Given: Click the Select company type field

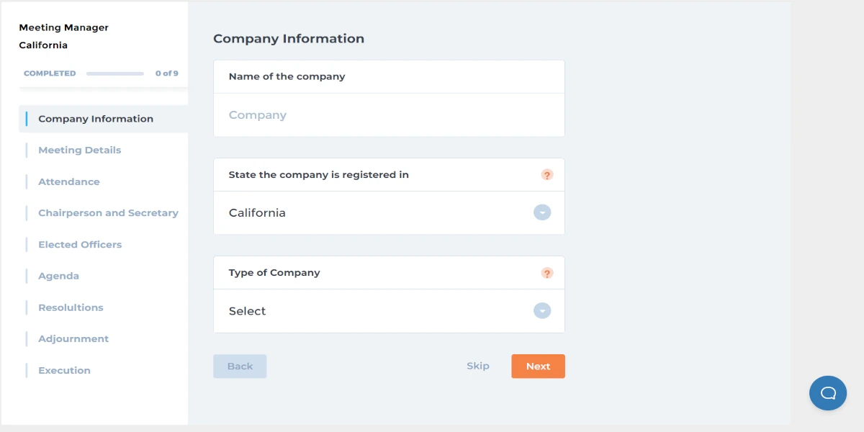Looking at the screenshot, I should click(x=374, y=311).
